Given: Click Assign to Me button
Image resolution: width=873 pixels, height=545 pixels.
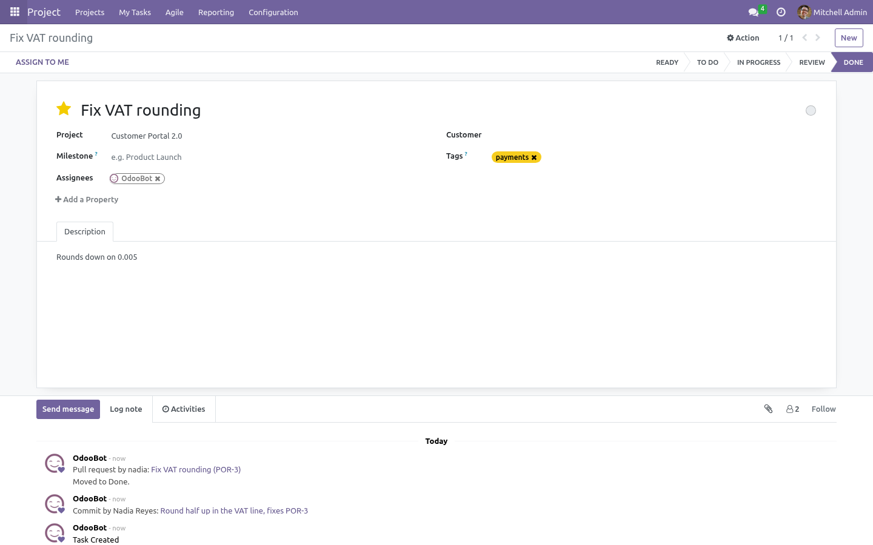Looking at the screenshot, I should (42, 62).
